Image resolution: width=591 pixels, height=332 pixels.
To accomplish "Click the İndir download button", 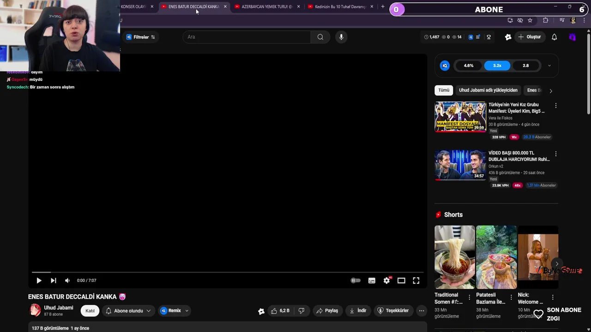I will 358,311.
